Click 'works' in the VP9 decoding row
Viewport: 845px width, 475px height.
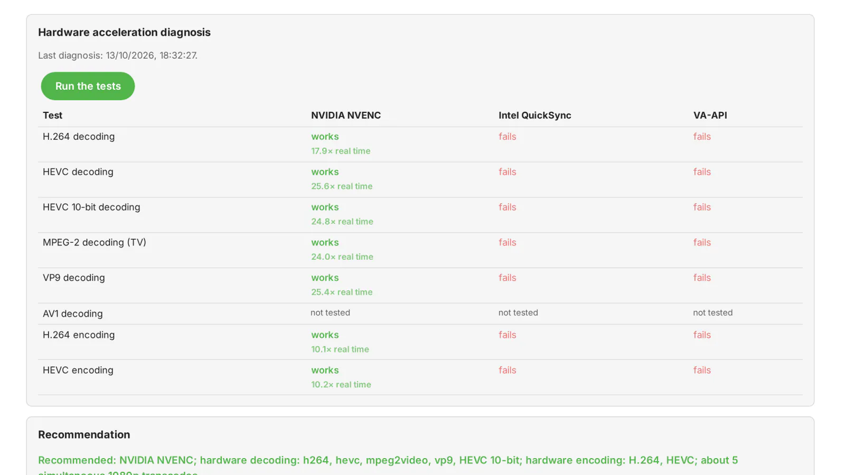pos(325,278)
